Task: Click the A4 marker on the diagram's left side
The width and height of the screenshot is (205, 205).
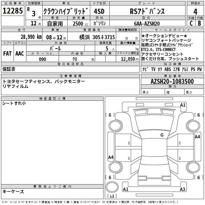Action: [x=111, y=157]
